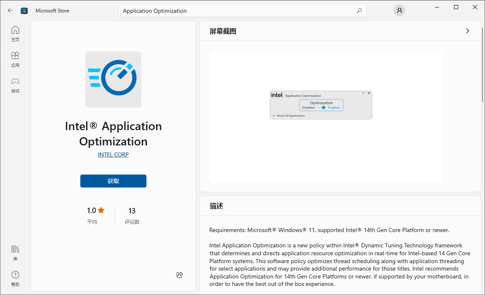Click the back arrow icon
The image size is (485, 295).
point(10,10)
